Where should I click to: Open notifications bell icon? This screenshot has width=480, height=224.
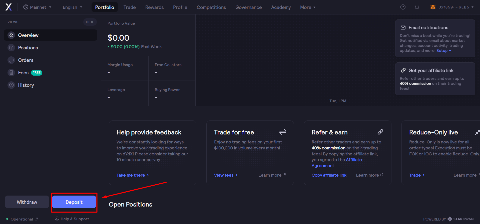[x=417, y=7]
